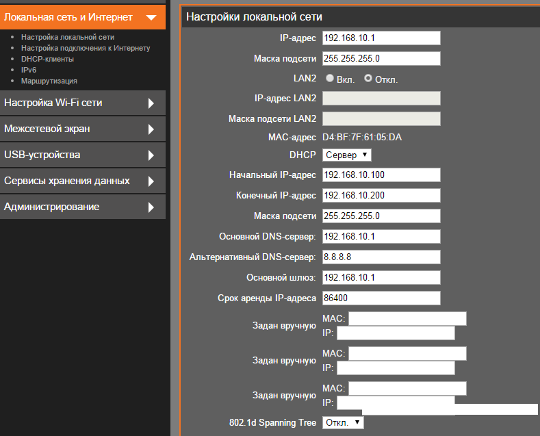This screenshot has width=540, height=436.
Task: Click the Начальный IP-адрес input field
Action: point(381,175)
